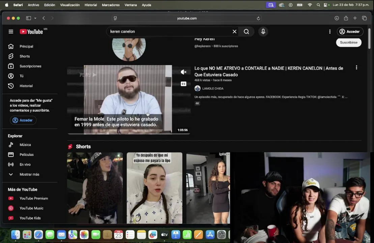Show Safari downloads
Screen dimensions: 374x243
point(337,18)
